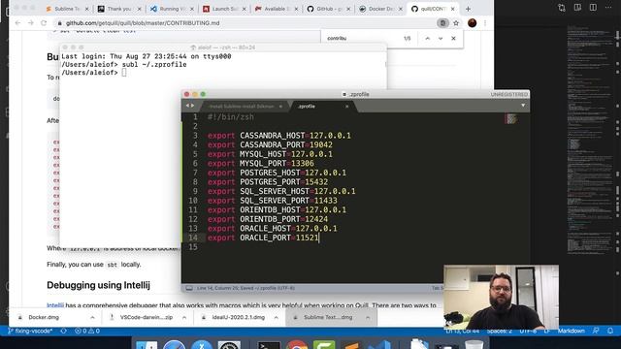Screen dimensions: 621x349
Task: Switch to the Thank you browser tab
Action: (x=118, y=9)
